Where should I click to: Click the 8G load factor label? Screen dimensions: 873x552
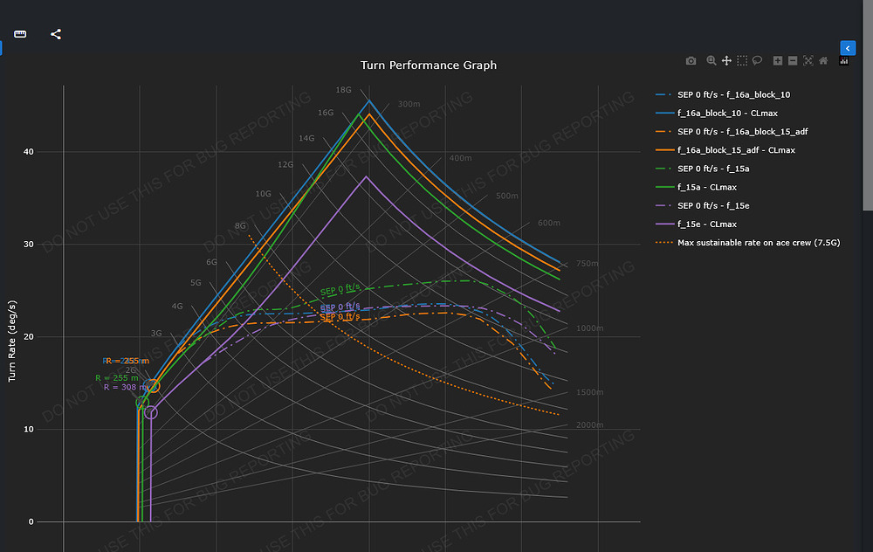tap(240, 225)
